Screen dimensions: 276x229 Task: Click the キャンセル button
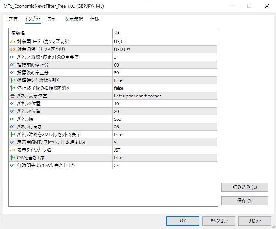(219, 221)
